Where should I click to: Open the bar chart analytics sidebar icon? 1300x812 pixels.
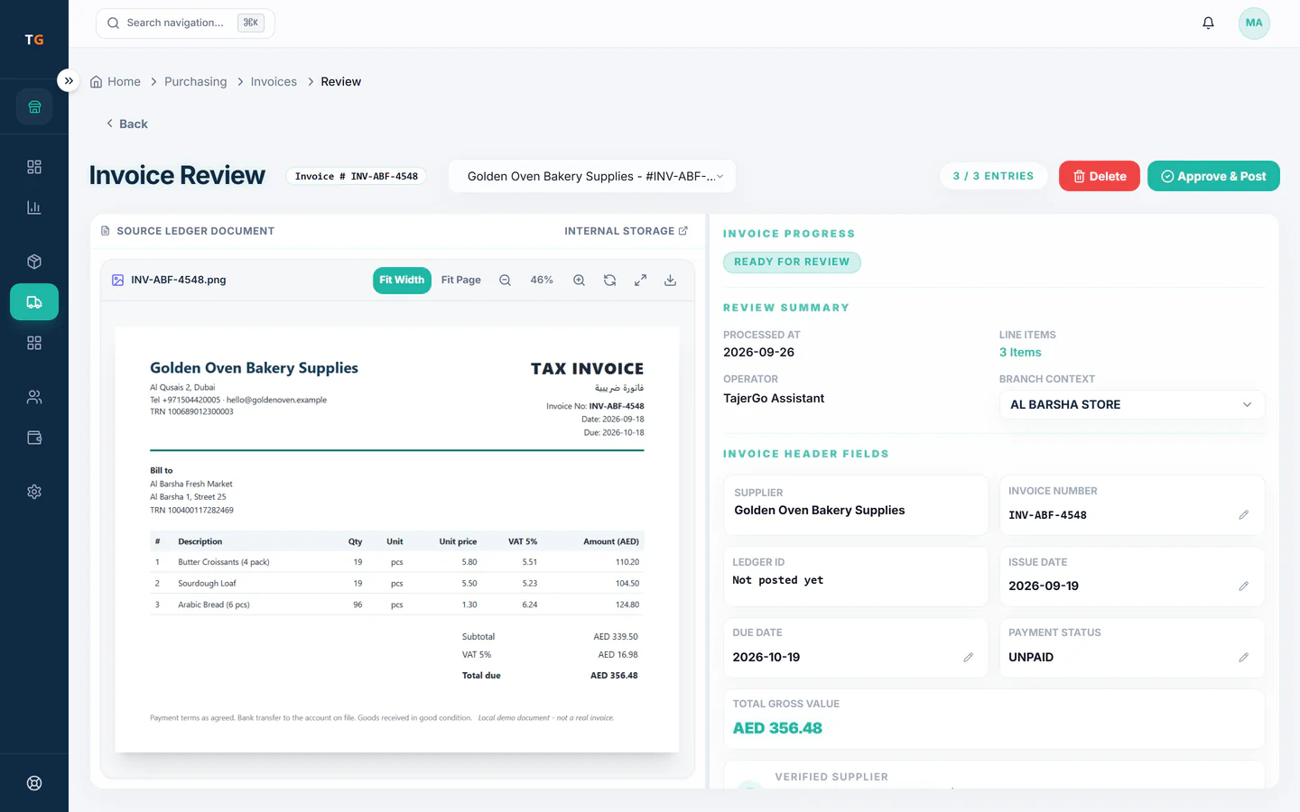tap(34, 208)
